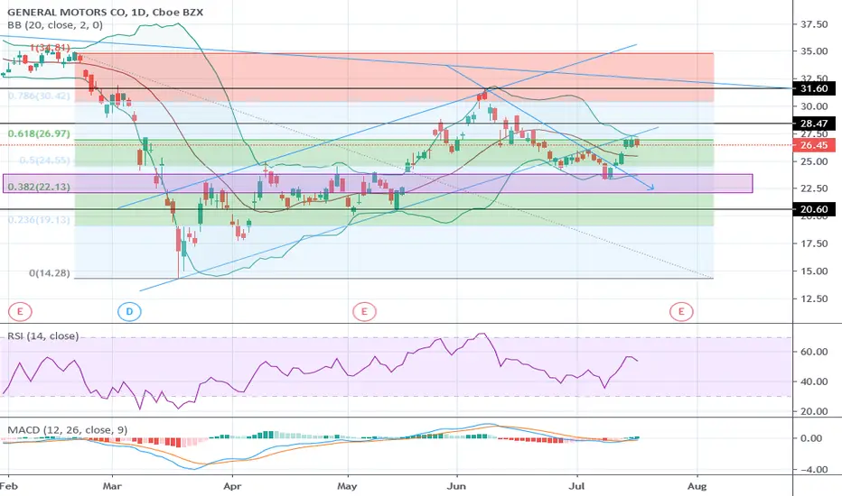Viewport: 842px width, 496px height.
Task: Click the May label on the time axis
Action: click(347, 486)
